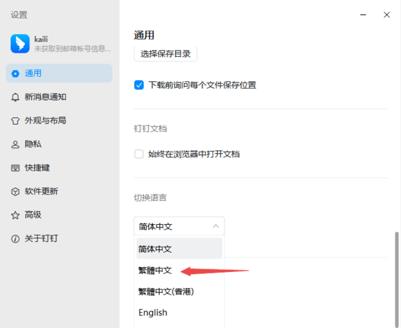Screen dimensions: 401x328
Task: Select English from the language list
Action: pos(153,313)
